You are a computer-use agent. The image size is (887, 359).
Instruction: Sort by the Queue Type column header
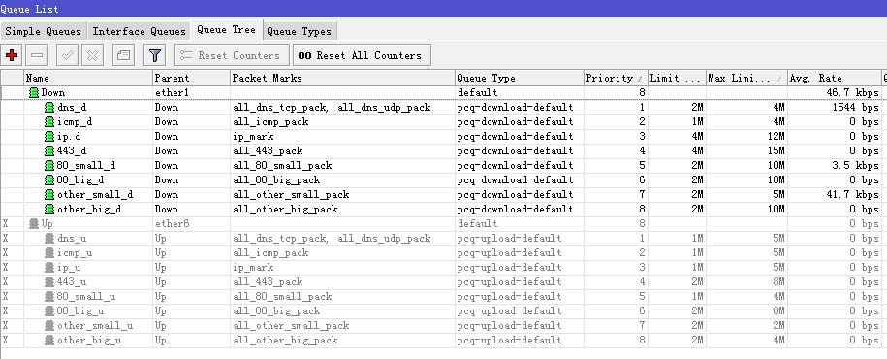[x=519, y=79]
